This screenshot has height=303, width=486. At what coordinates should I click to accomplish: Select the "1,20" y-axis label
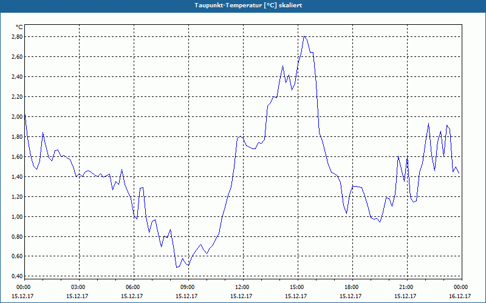[x=17, y=196]
